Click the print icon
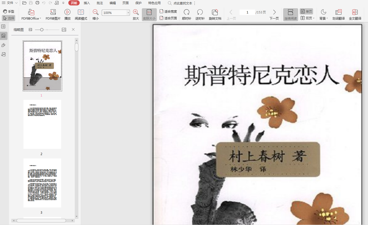 (37, 3)
